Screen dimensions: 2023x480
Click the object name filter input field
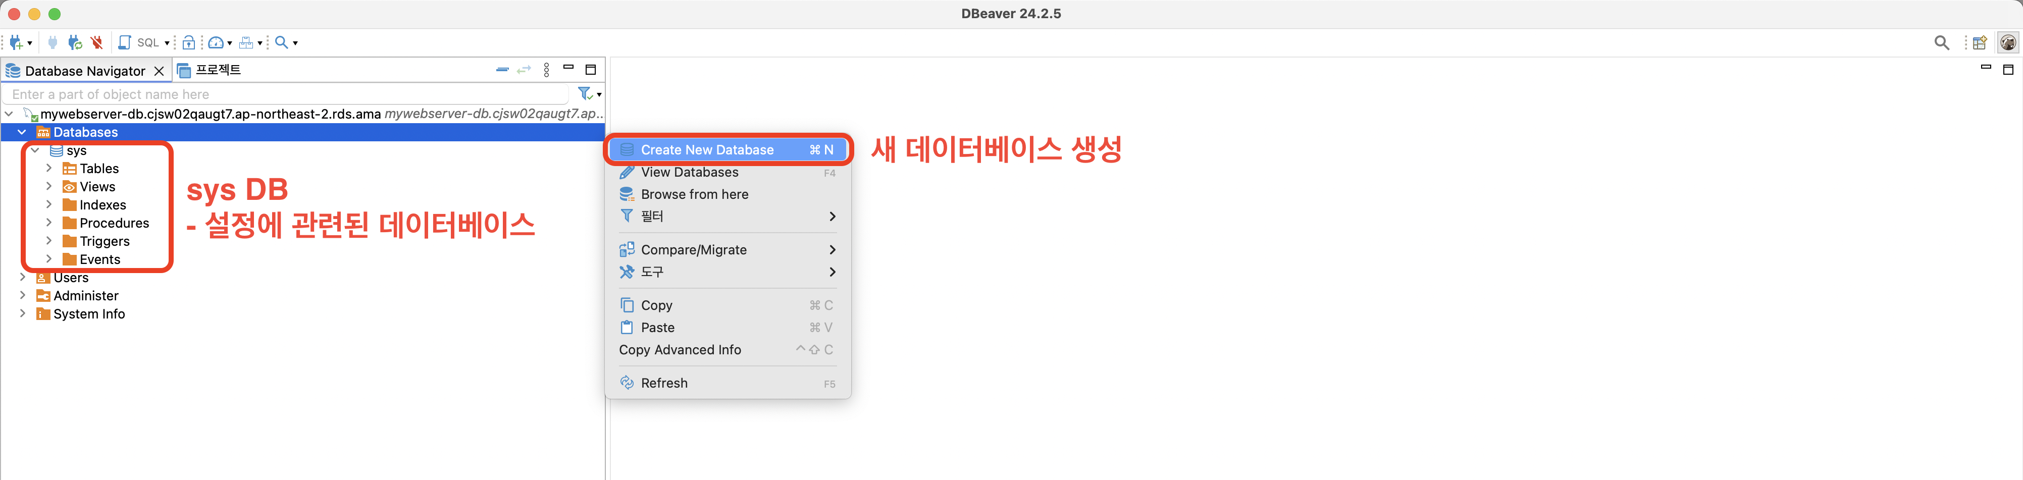point(286,94)
